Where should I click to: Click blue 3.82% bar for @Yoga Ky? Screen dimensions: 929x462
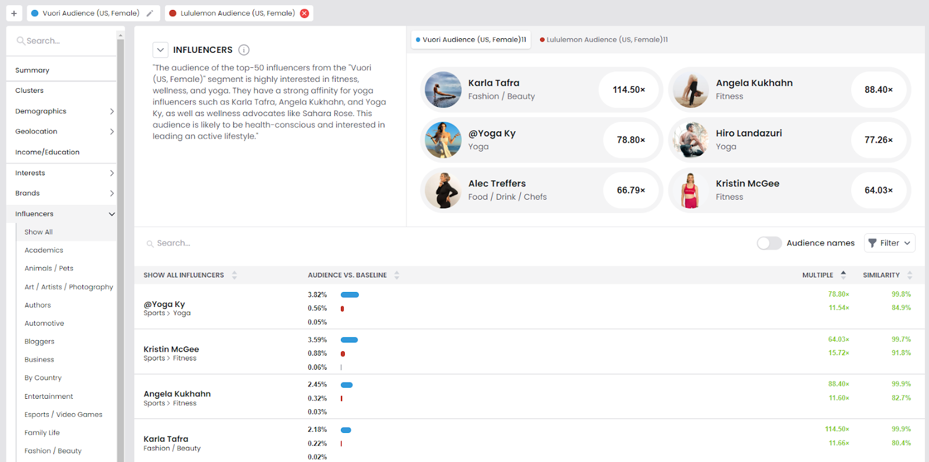[x=350, y=295]
